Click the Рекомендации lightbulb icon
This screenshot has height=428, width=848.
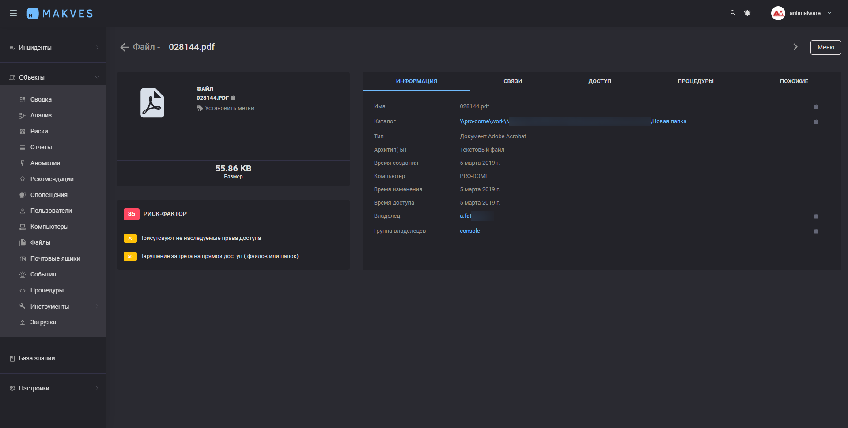[23, 179]
